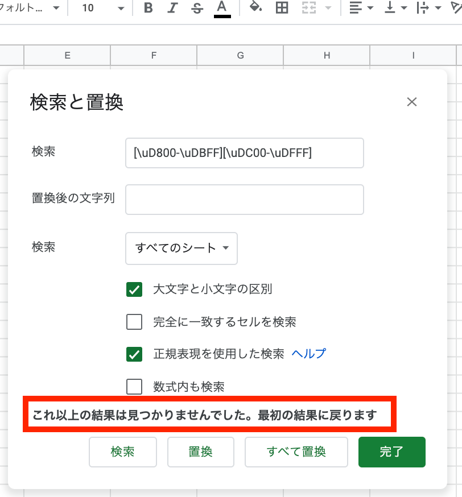This screenshot has width=462, height=497.
Task: Toggle bold formatting in the toolbar
Action: tap(148, 9)
